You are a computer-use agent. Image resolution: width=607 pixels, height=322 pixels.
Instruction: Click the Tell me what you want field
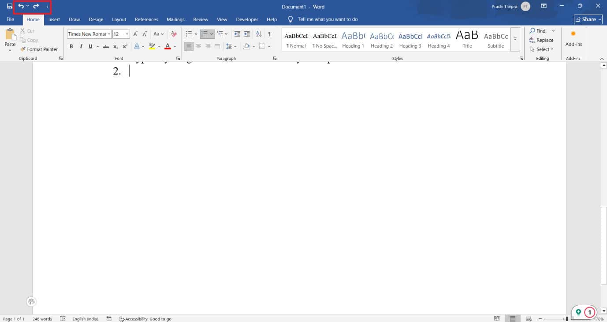point(328,19)
